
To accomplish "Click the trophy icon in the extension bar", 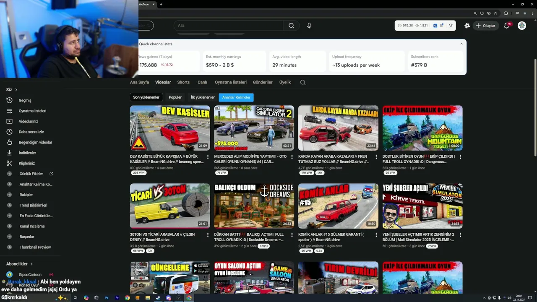I will pos(451,26).
